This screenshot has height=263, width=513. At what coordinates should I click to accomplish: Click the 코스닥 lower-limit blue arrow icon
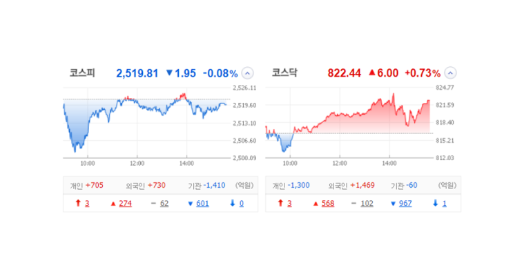coord(436,203)
